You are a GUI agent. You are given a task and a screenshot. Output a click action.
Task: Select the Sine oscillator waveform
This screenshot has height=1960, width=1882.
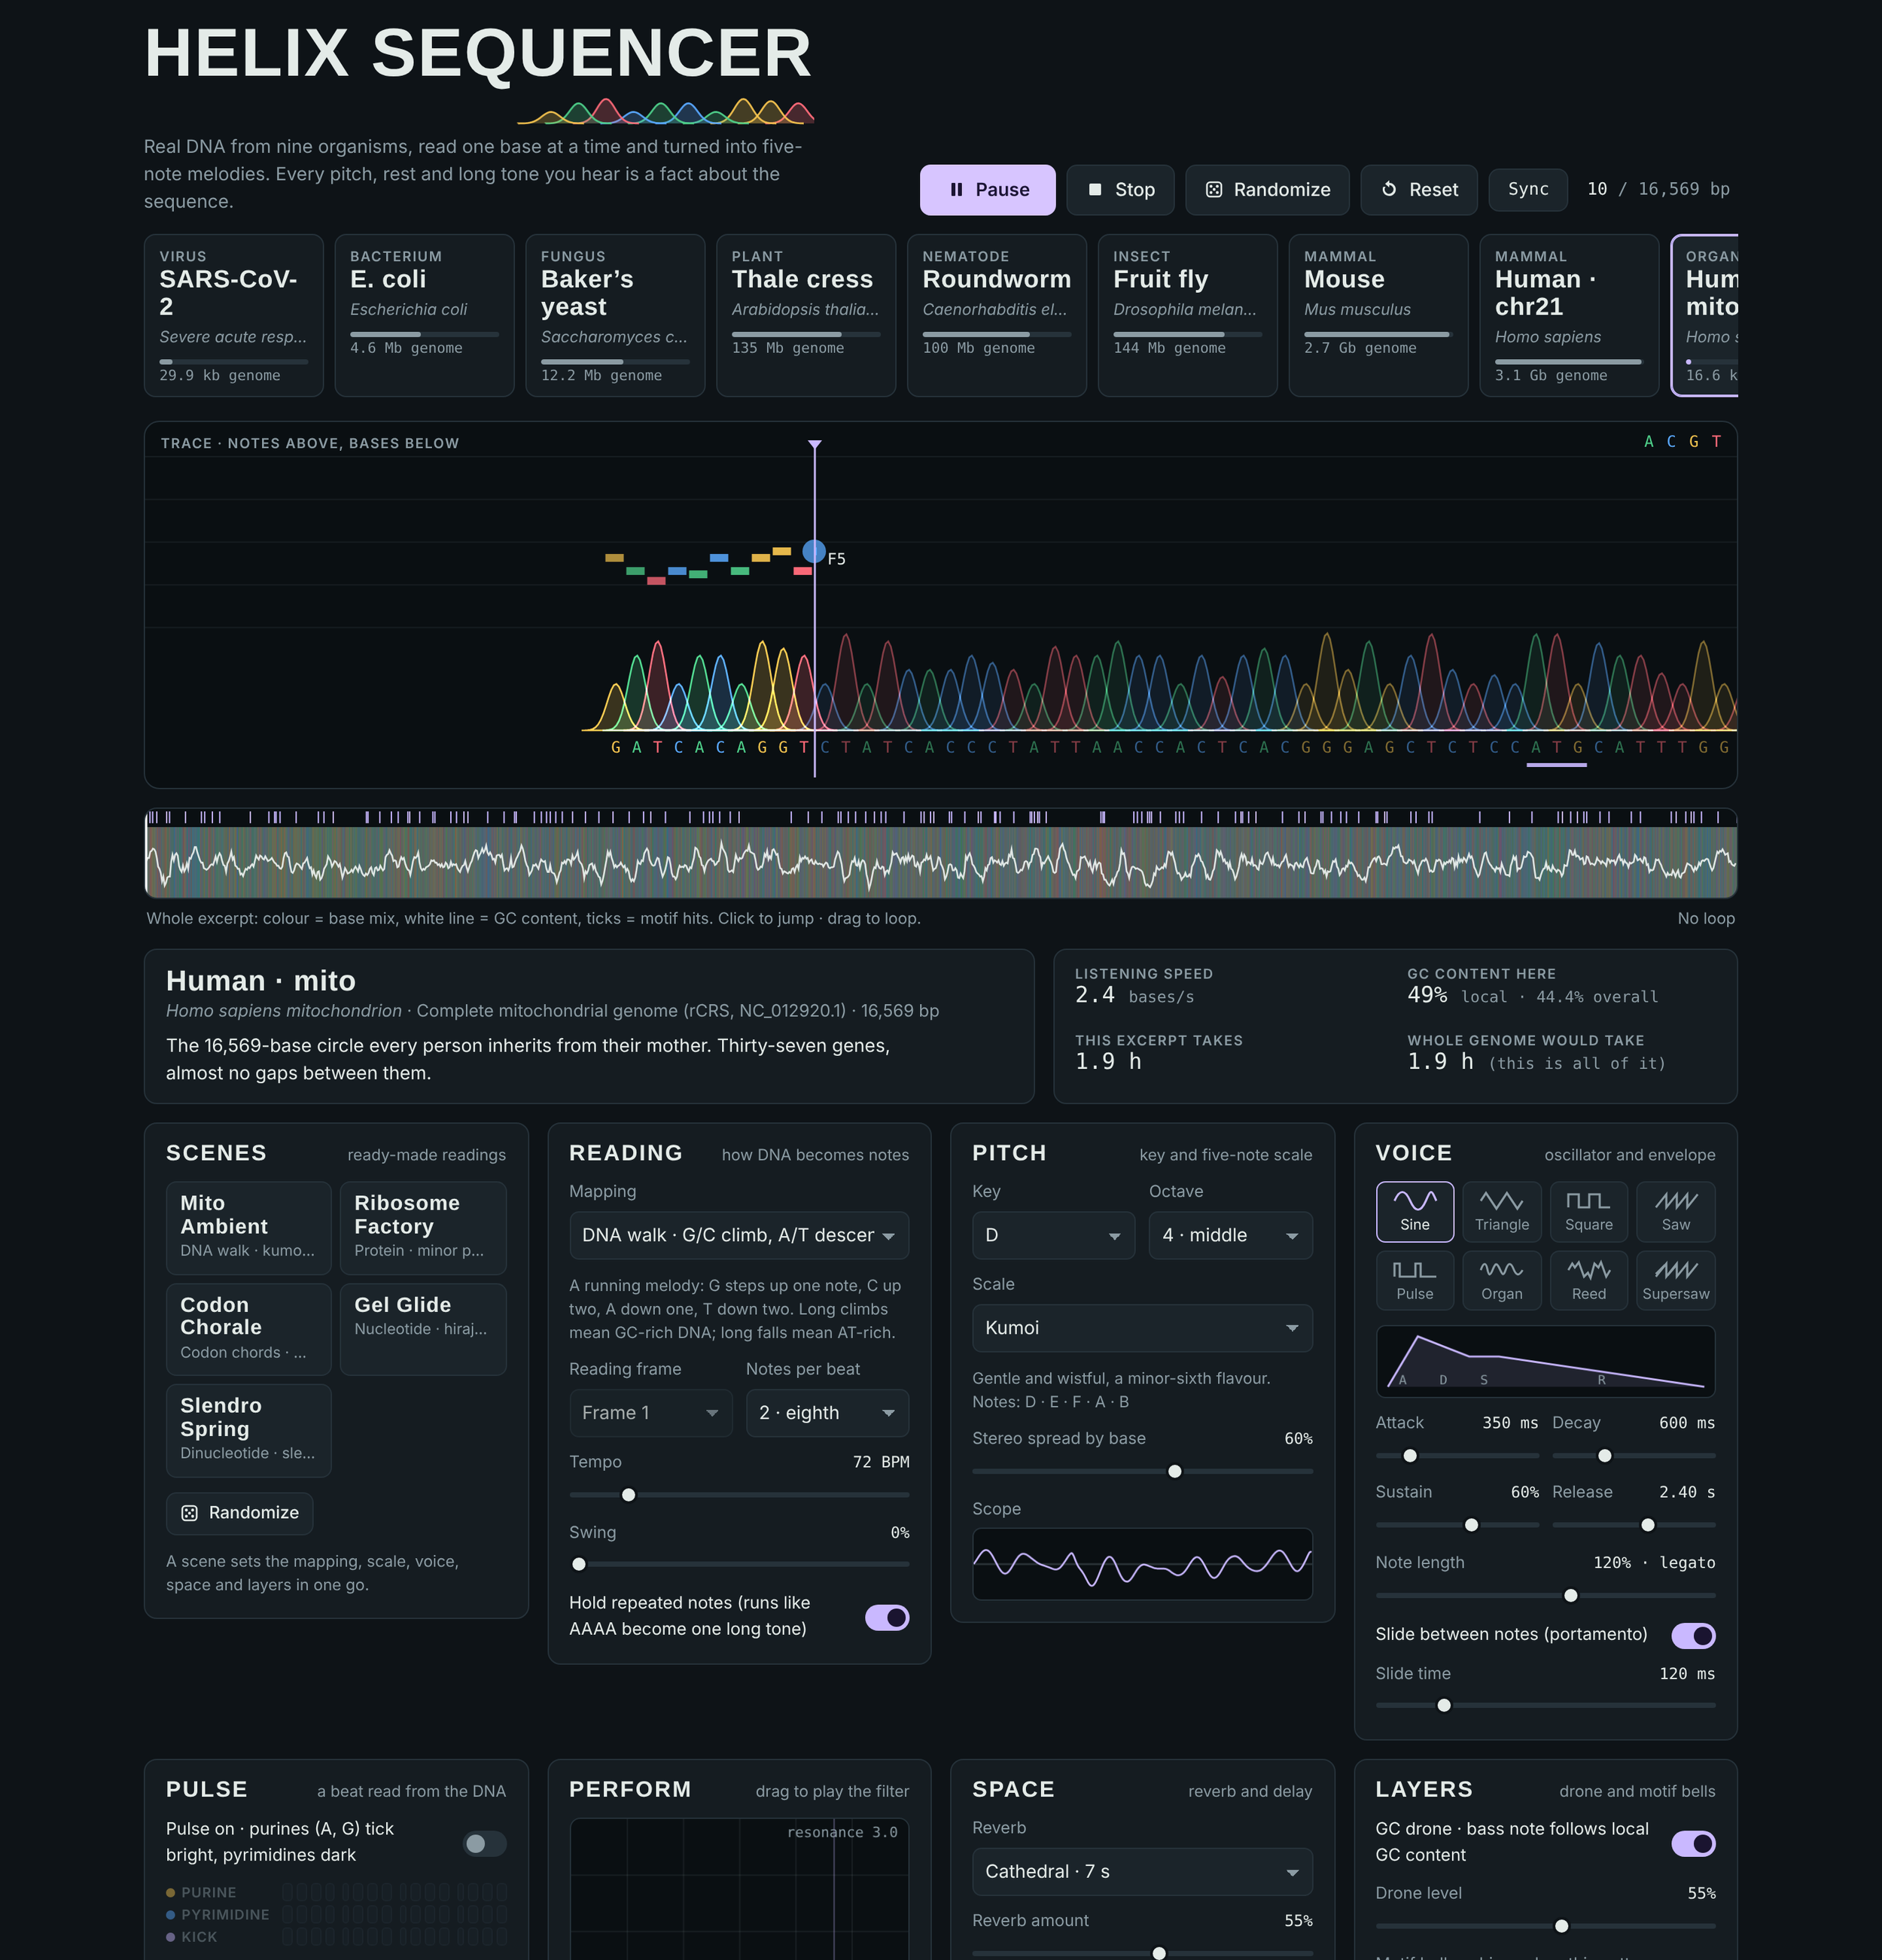tap(1414, 1211)
